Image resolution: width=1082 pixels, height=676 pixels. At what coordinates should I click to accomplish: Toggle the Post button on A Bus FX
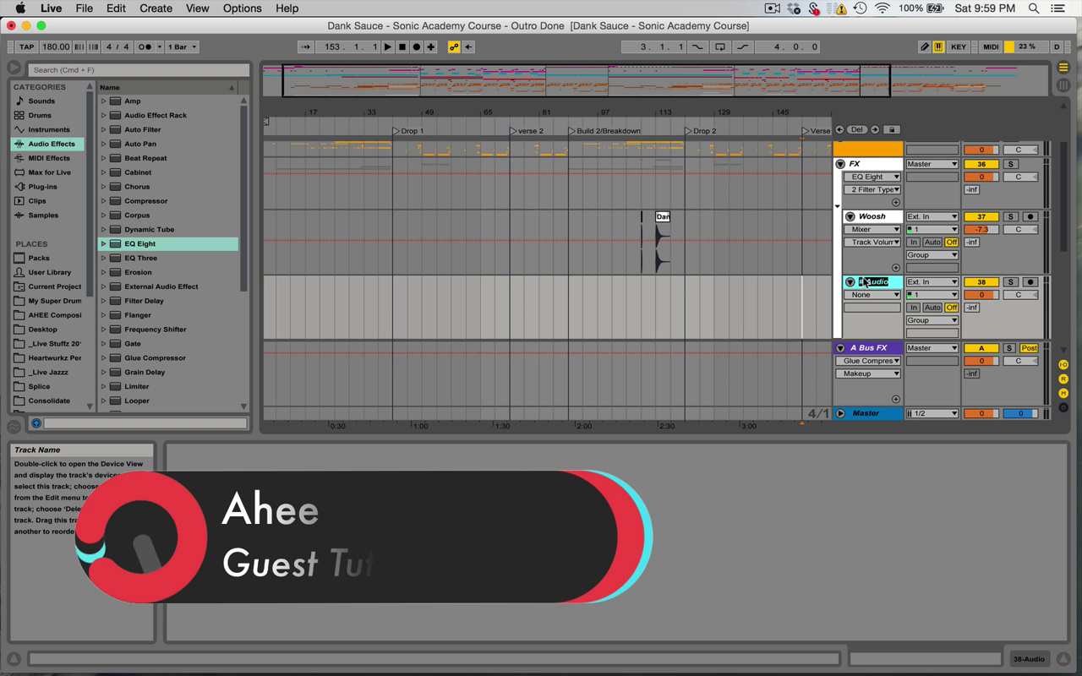pos(1029,348)
